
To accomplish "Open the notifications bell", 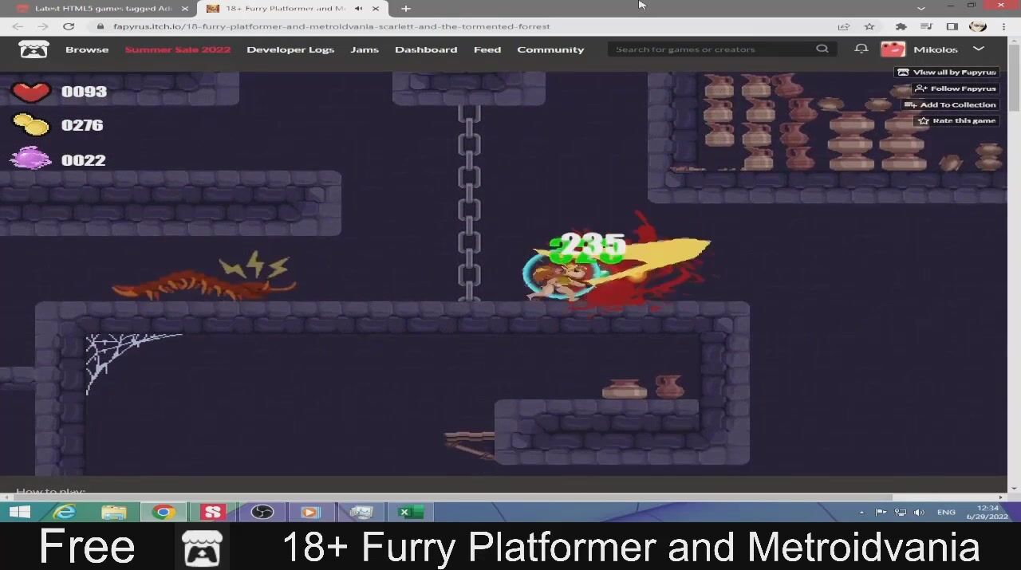I will point(861,49).
